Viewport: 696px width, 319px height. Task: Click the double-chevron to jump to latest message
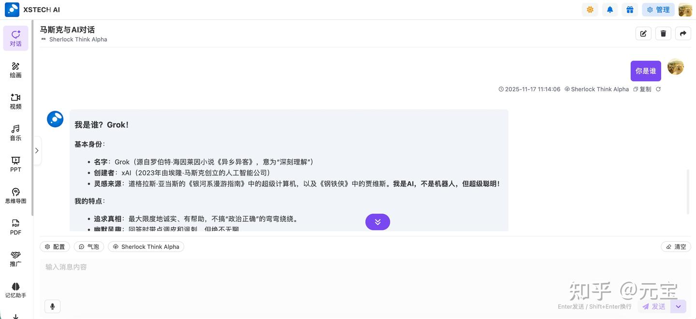tap(377, 222)
